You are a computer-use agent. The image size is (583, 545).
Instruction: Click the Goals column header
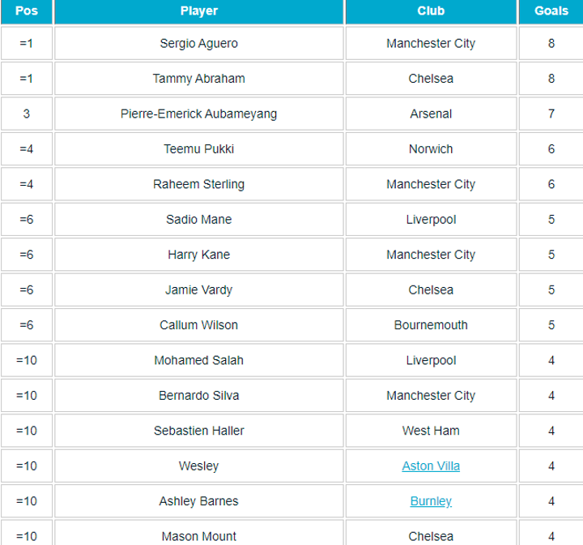[551, 11]
